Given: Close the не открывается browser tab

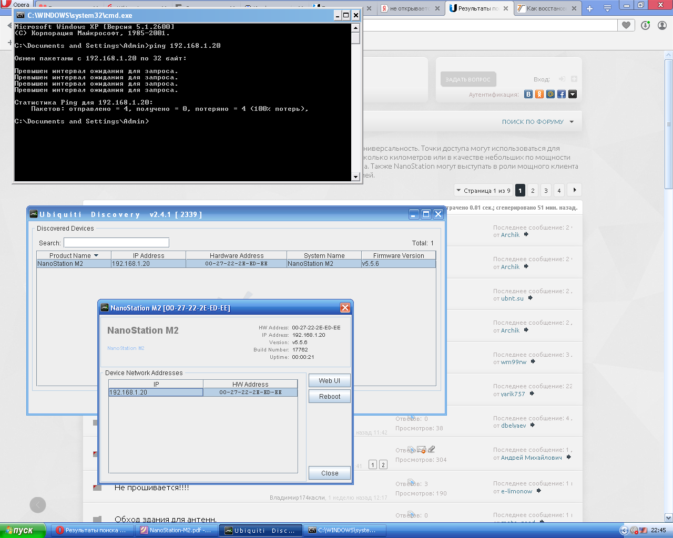Looking at the screenshot, I should [x=437, y=8].
